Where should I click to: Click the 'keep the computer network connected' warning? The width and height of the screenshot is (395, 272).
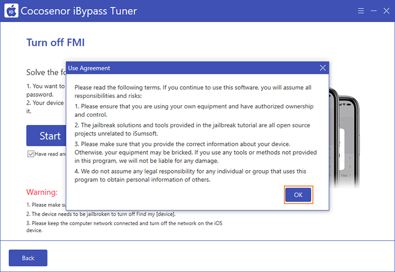pos(124,226)
